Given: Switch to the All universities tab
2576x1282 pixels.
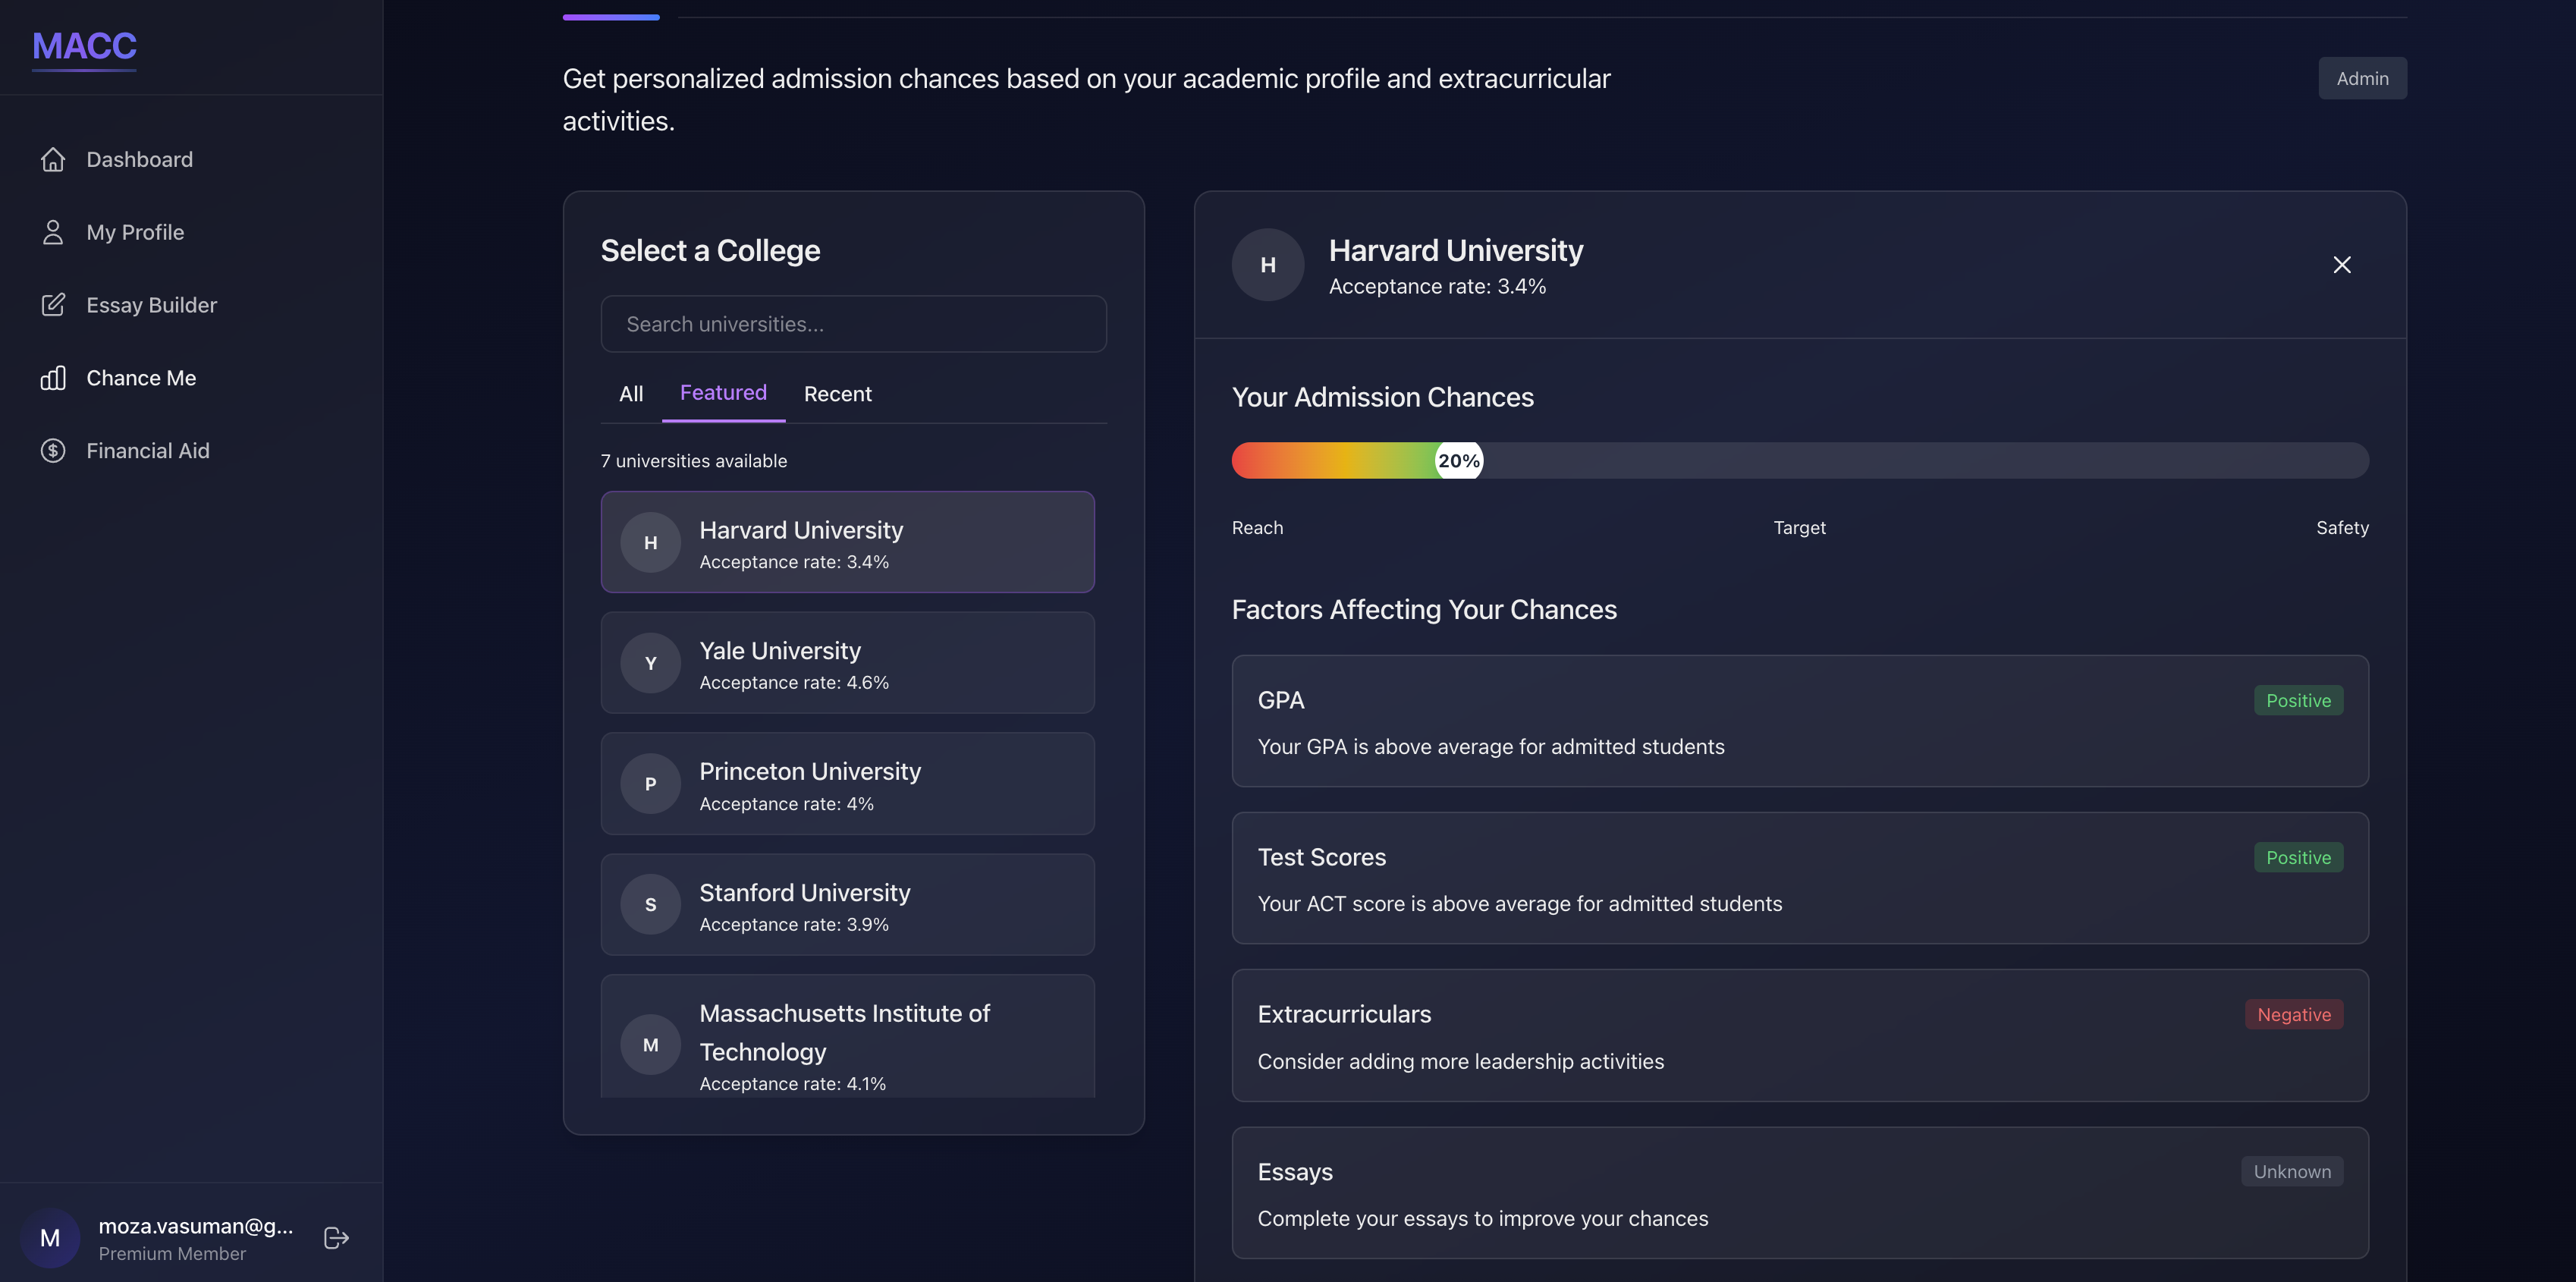Looking at the screenshot, I should point(630,394).
